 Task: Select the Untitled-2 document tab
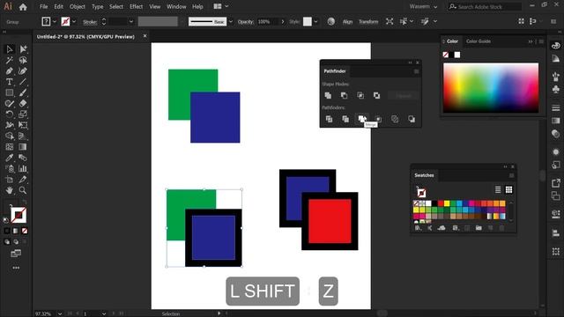click(85, 37)
